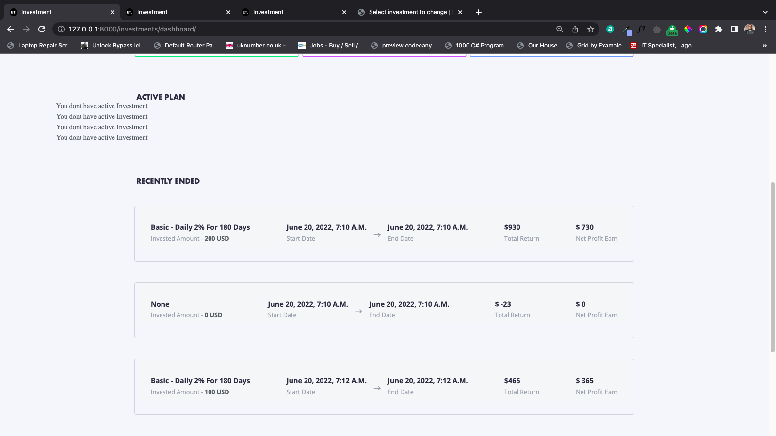Open 'Laptop Repair Ser...' bookmark
The height and width of the screenshot is (436, 776).
pyautogui.click(x=40, y=46)
